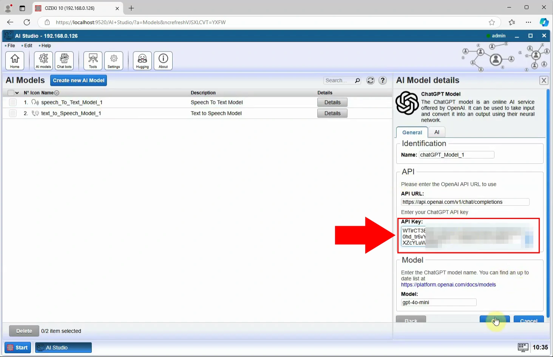This screenshot has width=553, height=357.
Task: Click the API Key text area
Action: tap(467, 237)
